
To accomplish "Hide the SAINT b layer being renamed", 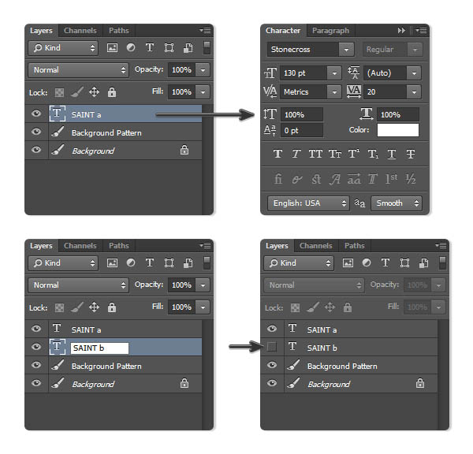I will point(35,347).
